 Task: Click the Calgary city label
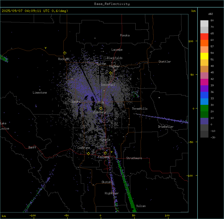point(104,157)
